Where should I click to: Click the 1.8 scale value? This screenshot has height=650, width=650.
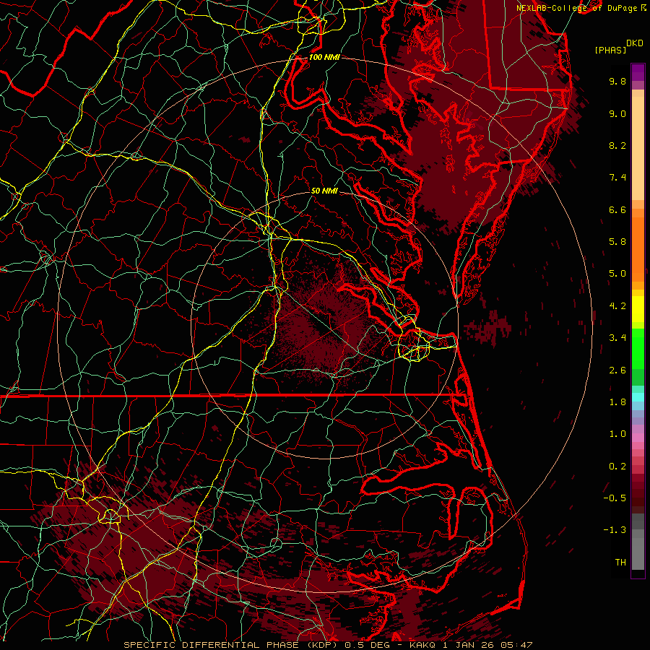pos(617,402)
